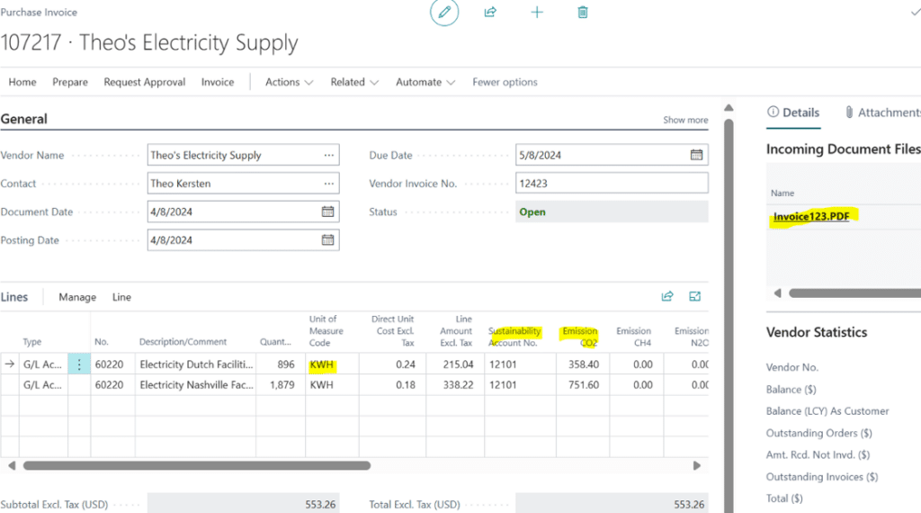Open the Invoice123.PDF file link
Screen dimensions: 921x513
[811, 216]
